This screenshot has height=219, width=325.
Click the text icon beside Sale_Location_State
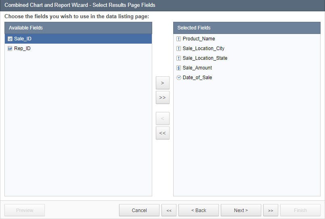pyautogui.click(x=179, y=58)
